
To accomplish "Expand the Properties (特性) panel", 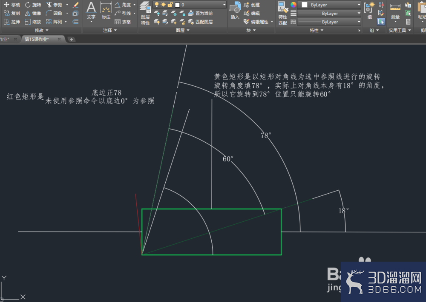I will click(317, 30).
